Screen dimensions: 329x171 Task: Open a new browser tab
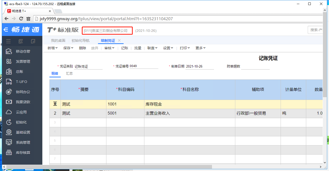58,11
